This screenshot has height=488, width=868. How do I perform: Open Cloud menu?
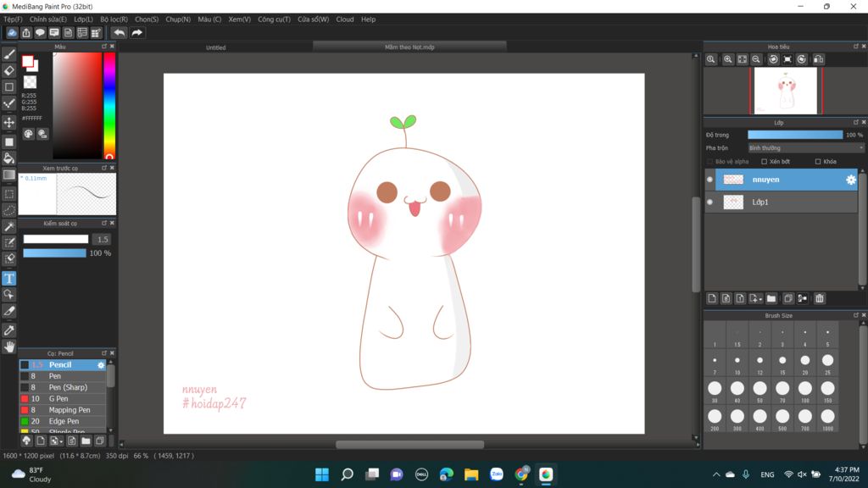[345, 19]
